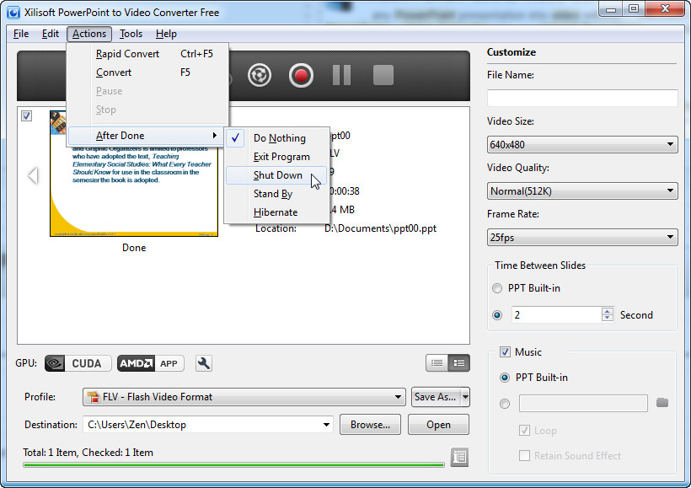
Task: Click the D:\Documents\ppt00.ppt location text
Action: tap(380, 228)
